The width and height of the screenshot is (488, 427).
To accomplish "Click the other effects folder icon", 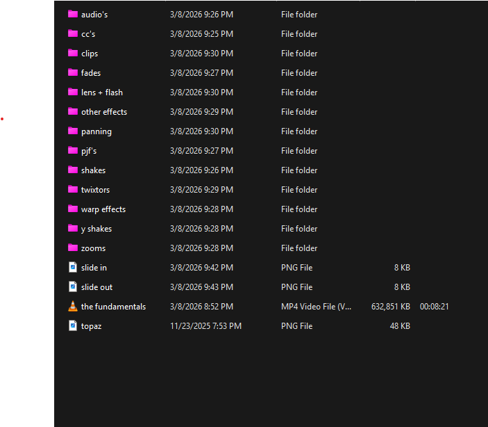I will tap(73, 111).
